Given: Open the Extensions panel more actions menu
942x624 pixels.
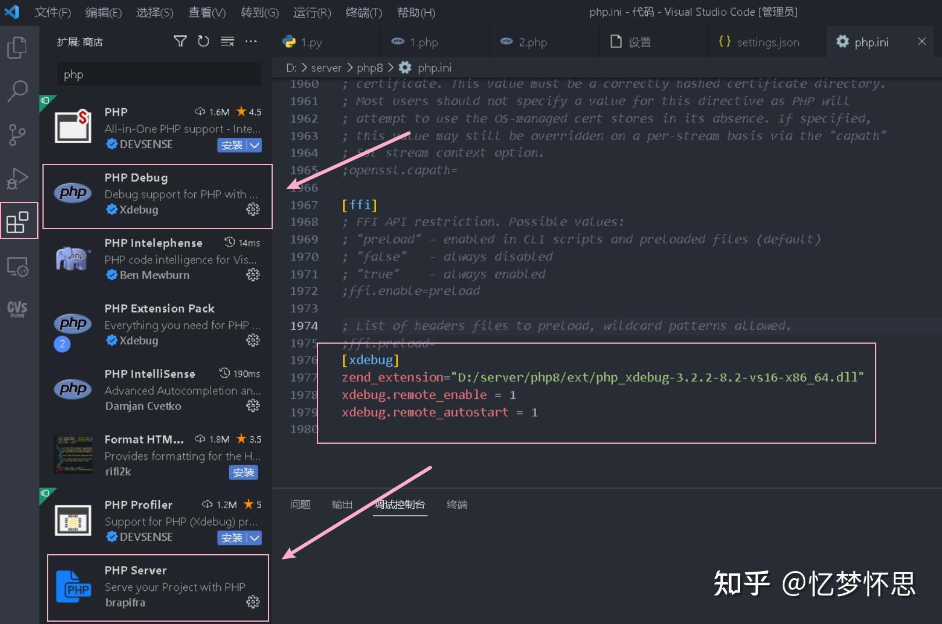Looking at the screenshot, I should 251,41.
